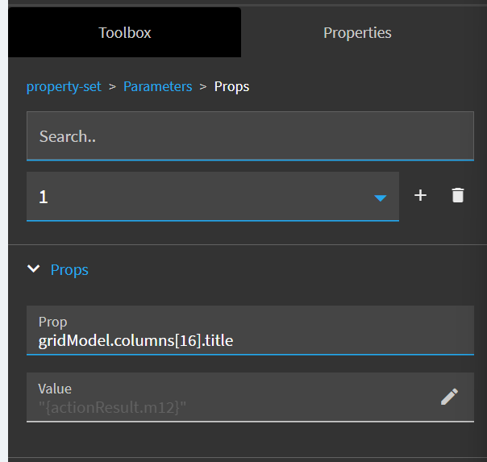Click the selected item number 1 text

44,197
